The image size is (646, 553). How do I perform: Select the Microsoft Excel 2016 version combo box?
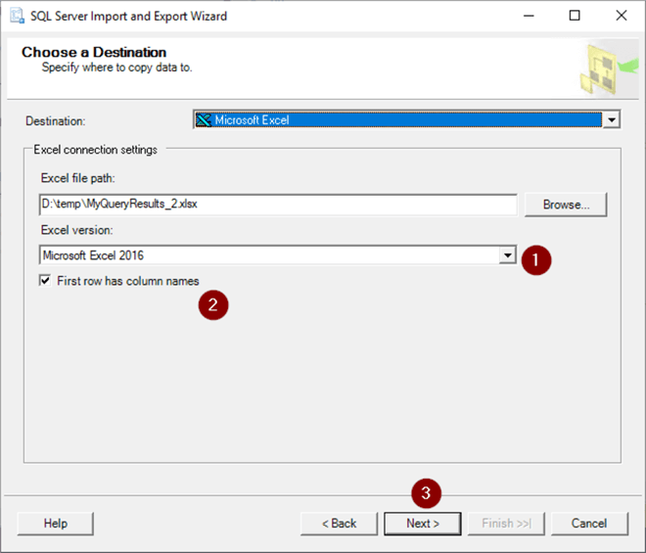(269, 255)
